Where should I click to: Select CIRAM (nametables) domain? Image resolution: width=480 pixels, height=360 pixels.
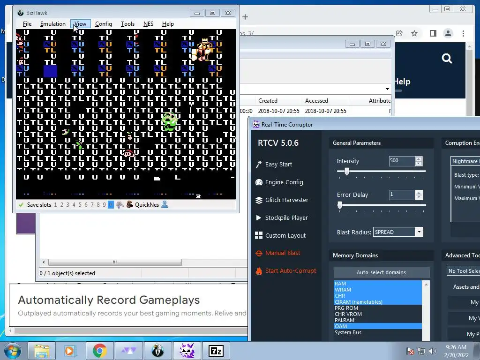377,302
